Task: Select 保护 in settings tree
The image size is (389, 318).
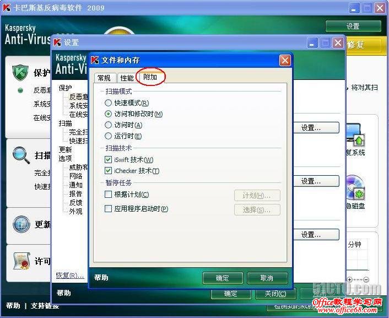Action: [65, 88]
